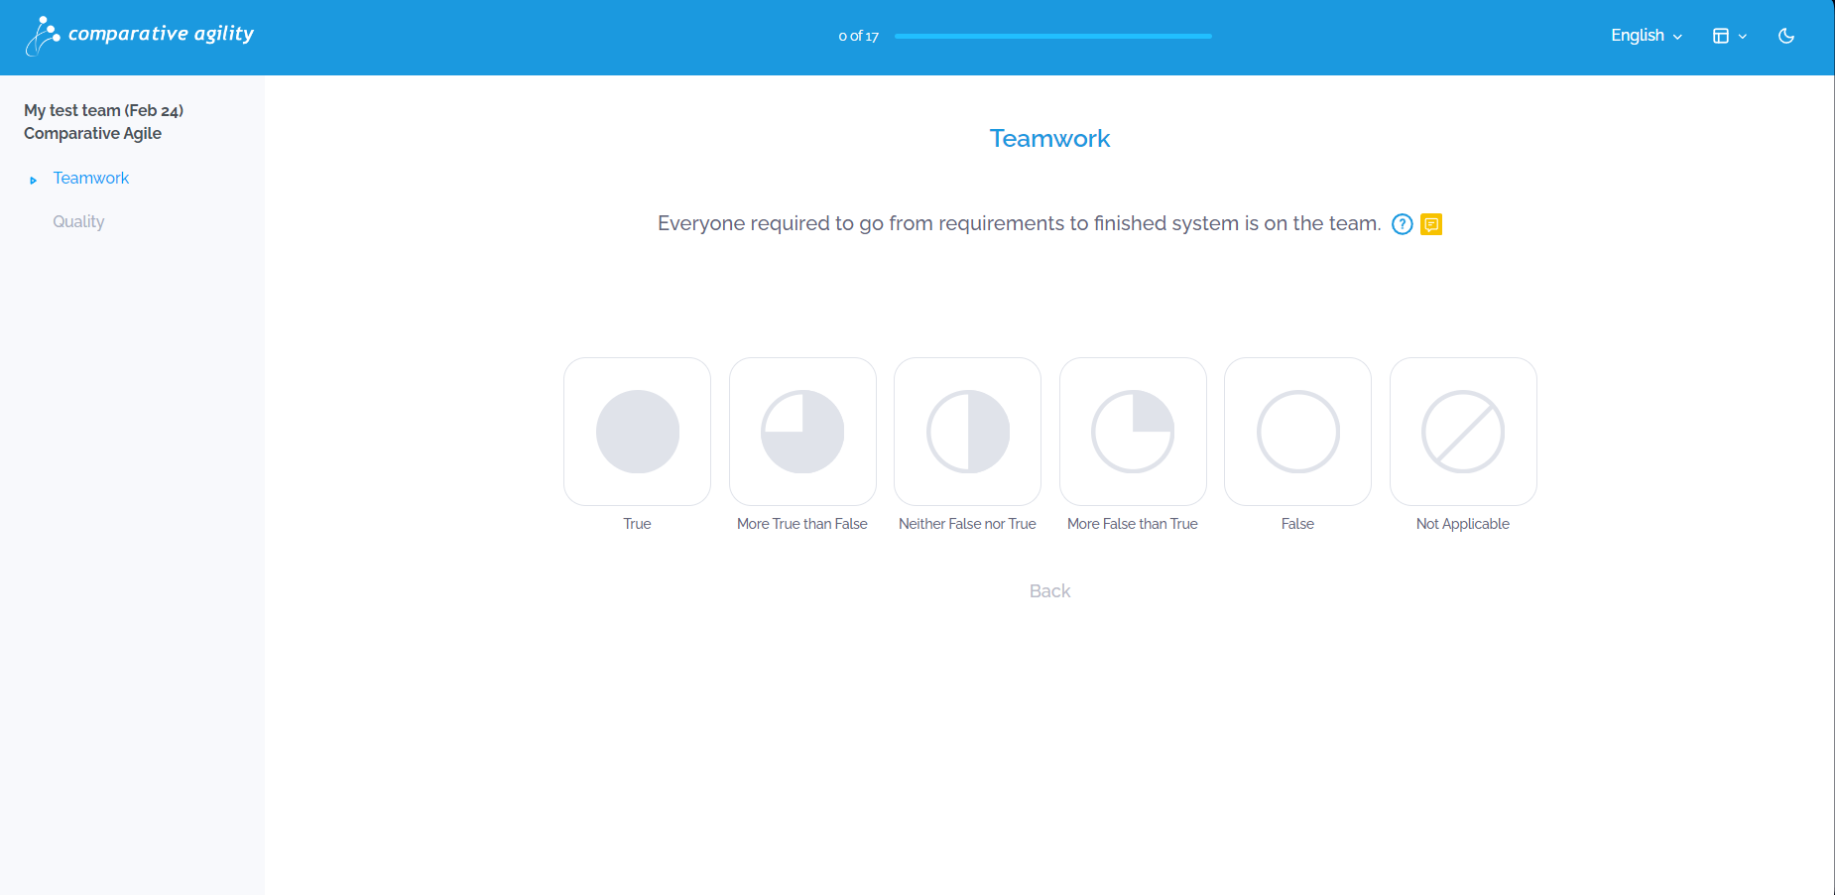The height and width of the screenshot is (895, 1835).
Task: Select the quarter-filled More False than True icon
Action: coord(1133,432)
